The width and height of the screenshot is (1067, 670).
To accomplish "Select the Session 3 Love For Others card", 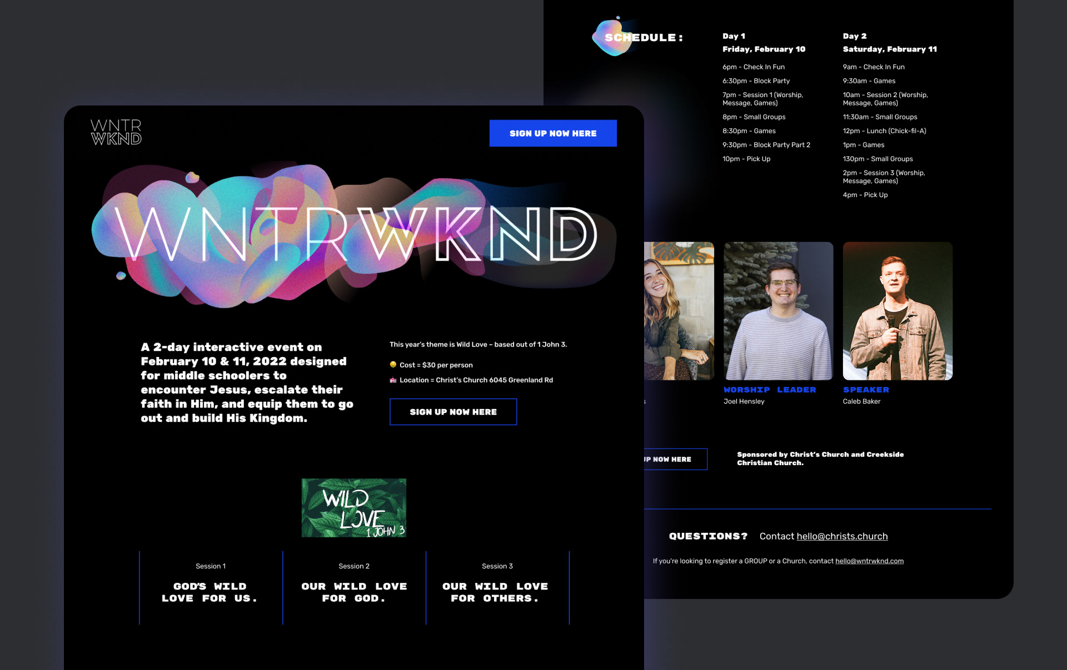I will (x=497, y=587).
